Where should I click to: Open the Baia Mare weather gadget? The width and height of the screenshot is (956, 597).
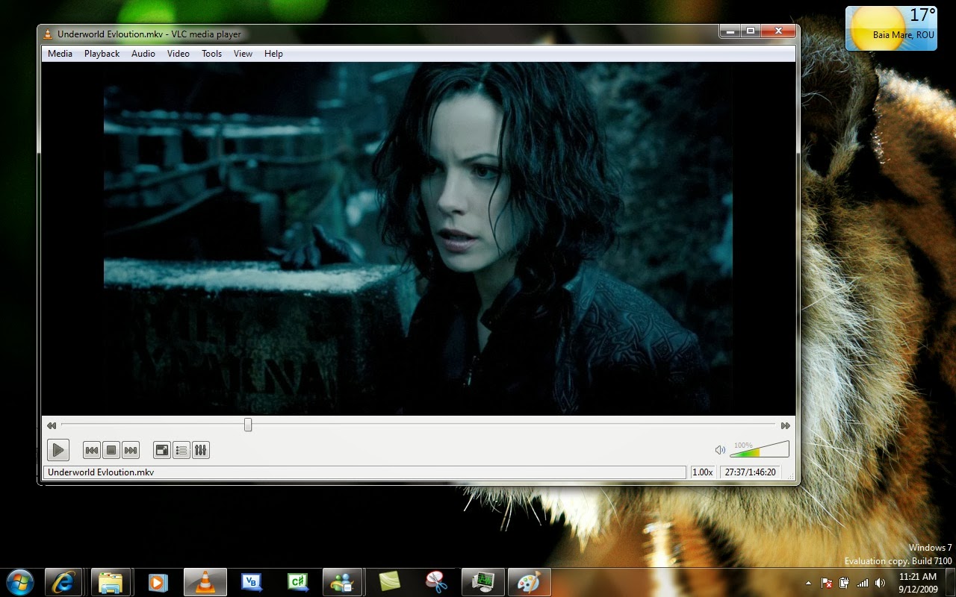coord(891,28)
